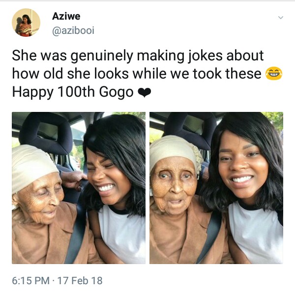Click the grinning face emoji in tweet
This screenshot has width=295, height=294.
point(274,74)
